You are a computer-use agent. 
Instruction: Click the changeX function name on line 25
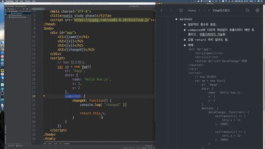pyautogui.click(x=79, y=101)
